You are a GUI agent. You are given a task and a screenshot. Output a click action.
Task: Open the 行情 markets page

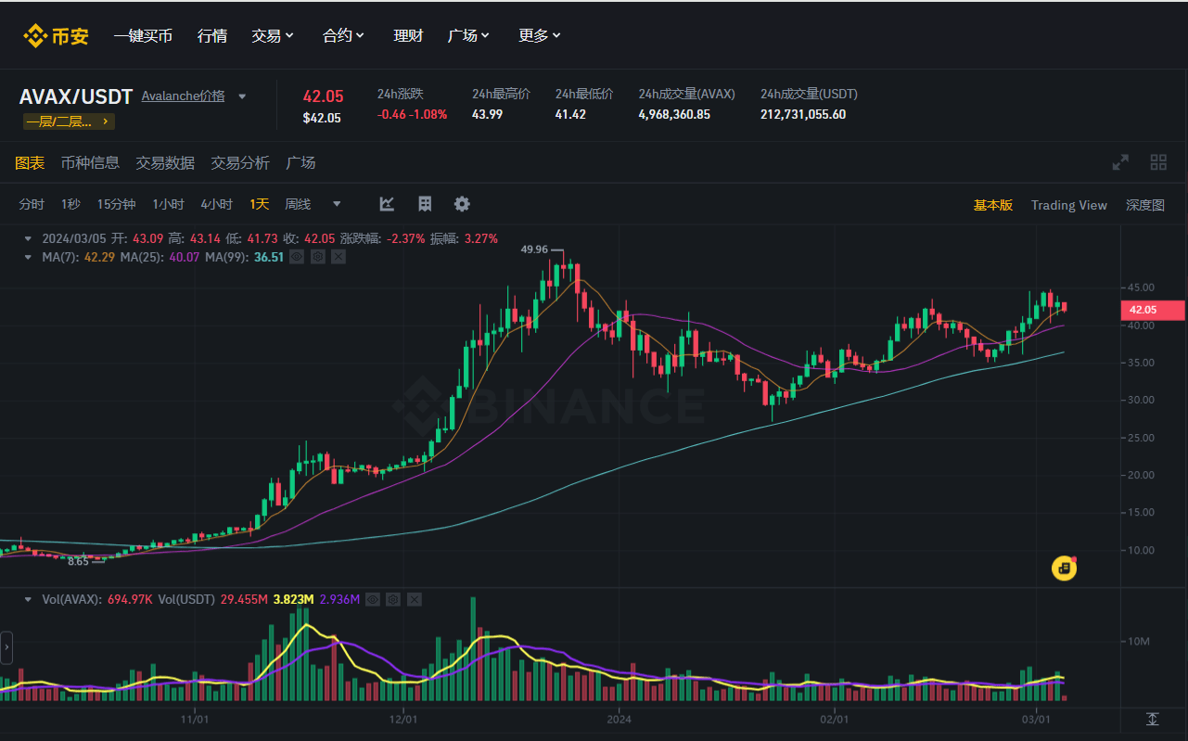(x=212, y=36)
